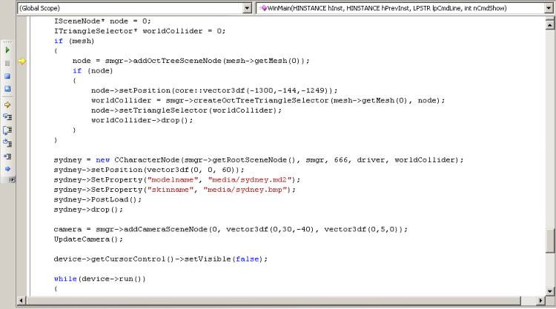The image size is (556, 309).
Task: Click "getCursorControl" in the device line
Action: point(128,259)
